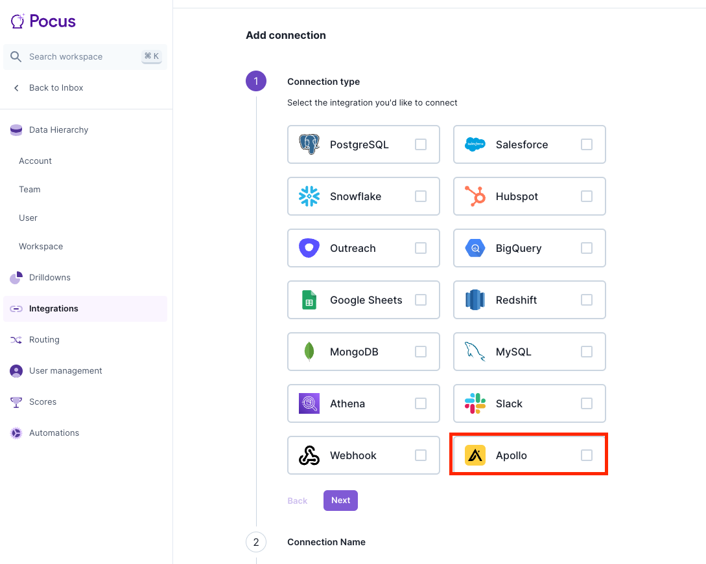
Task: Click the Apollo logo icon
Action: 475,455
